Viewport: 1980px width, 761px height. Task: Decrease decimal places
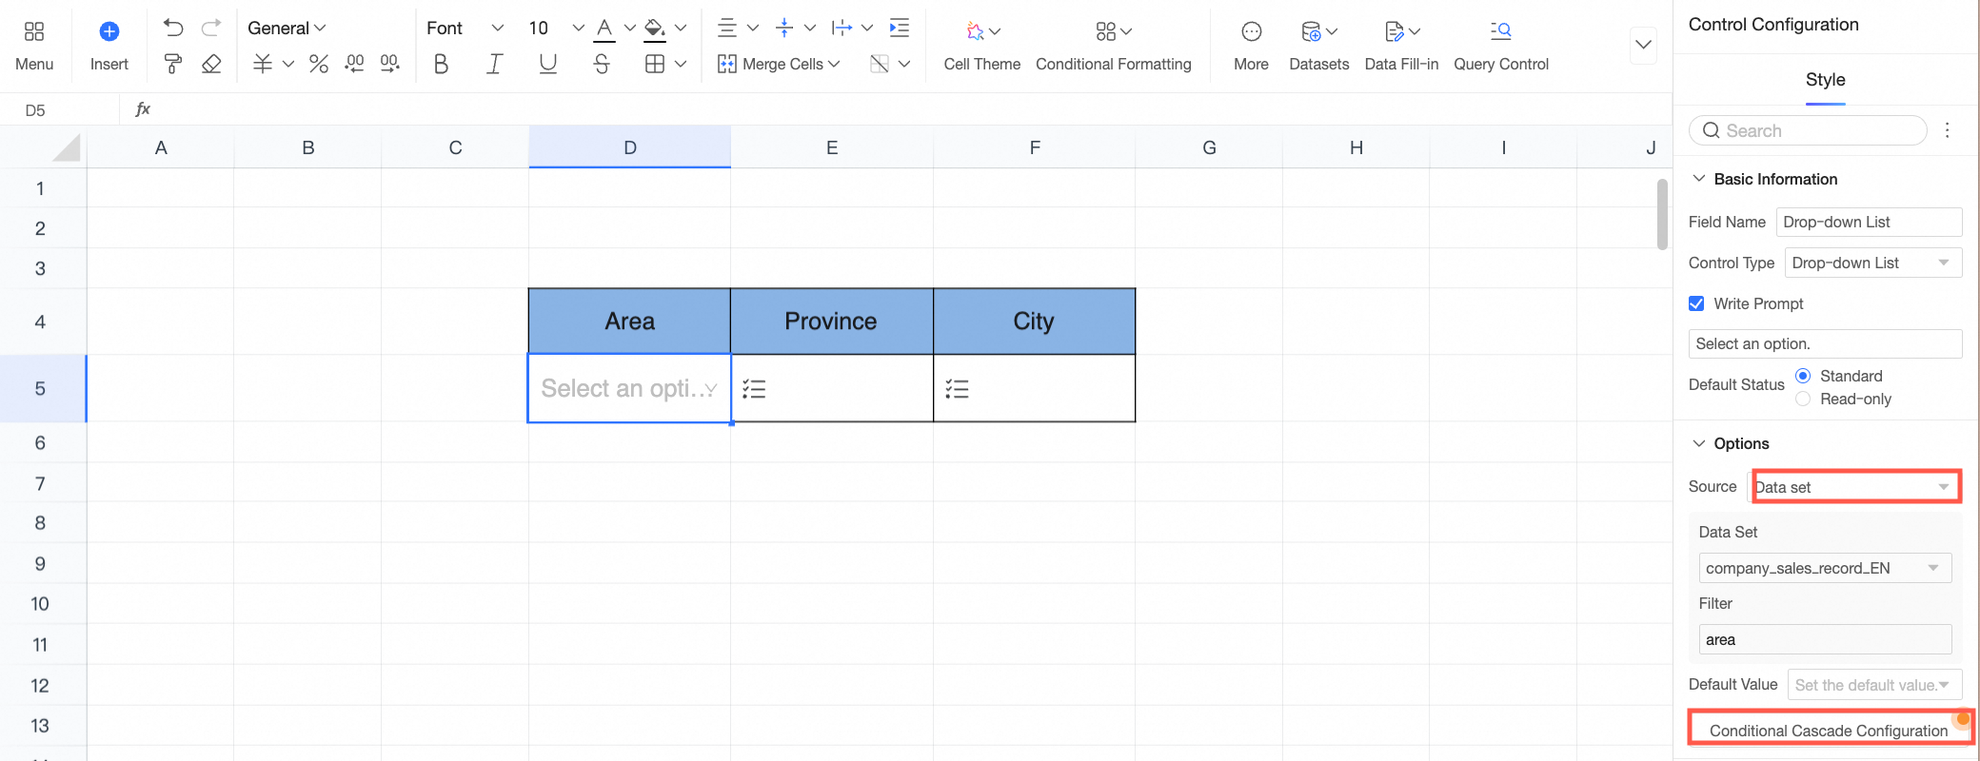(x=354, y=64)
